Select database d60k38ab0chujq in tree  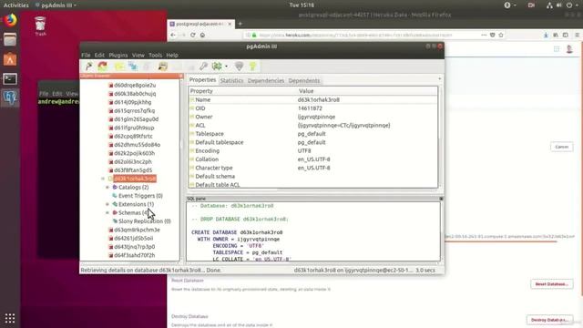[135, 94]
